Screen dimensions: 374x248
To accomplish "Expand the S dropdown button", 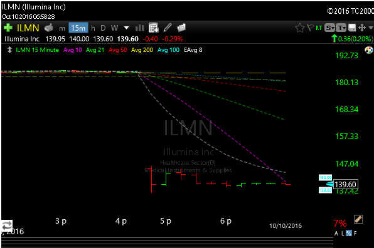I will (x=330, y=28).
